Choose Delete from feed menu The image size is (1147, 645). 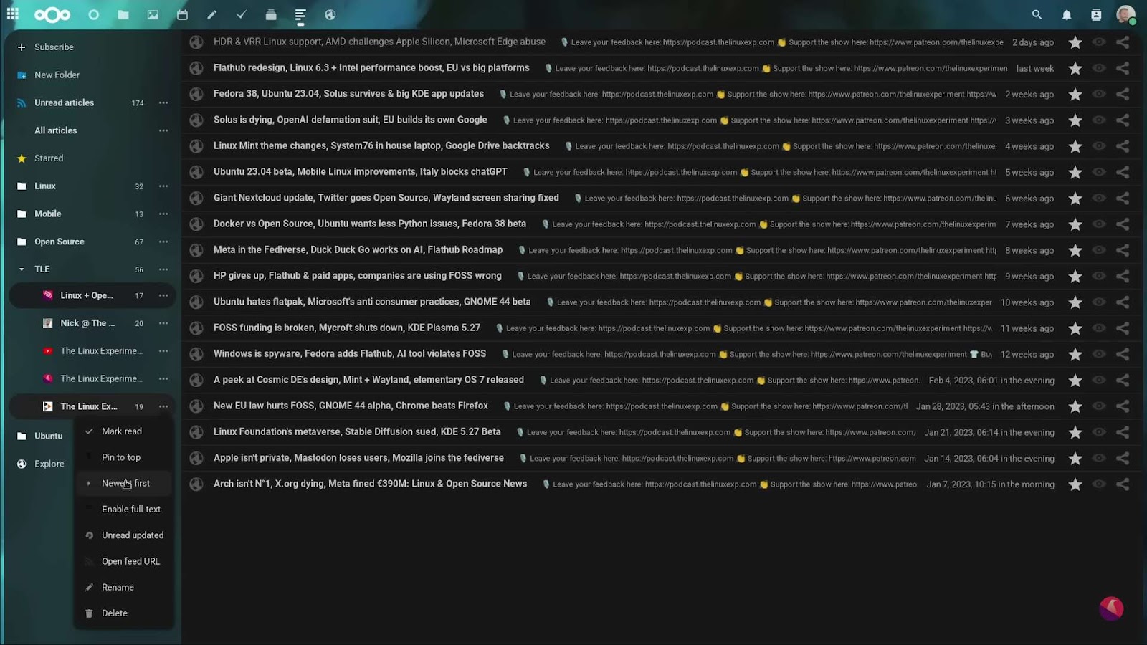tap(123, 613)
